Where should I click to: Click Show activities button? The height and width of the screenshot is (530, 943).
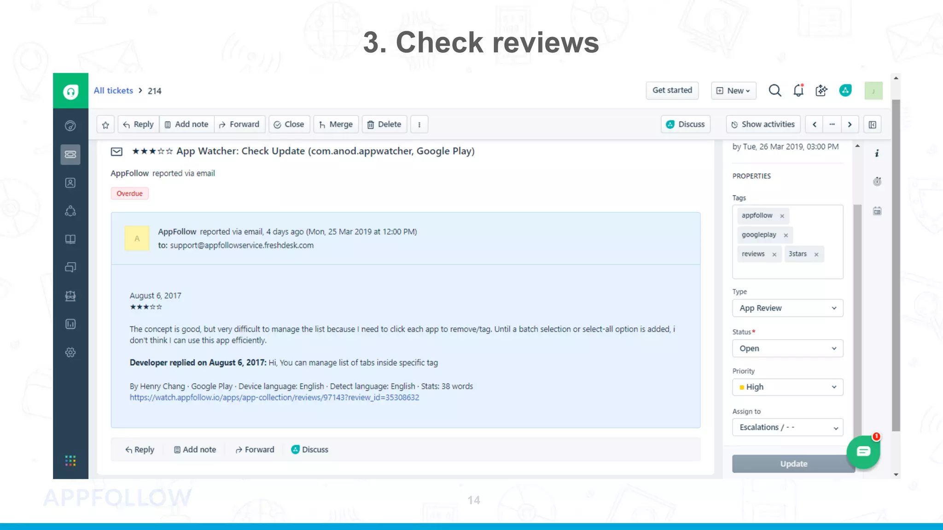point(763,125)
